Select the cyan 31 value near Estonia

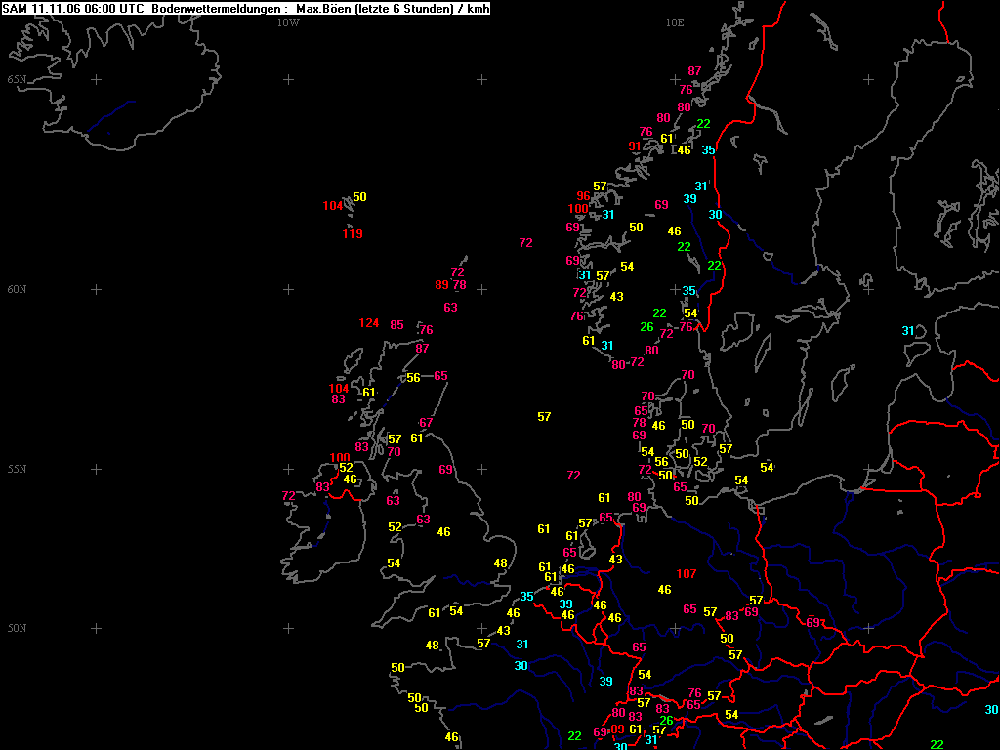point(908,331)
